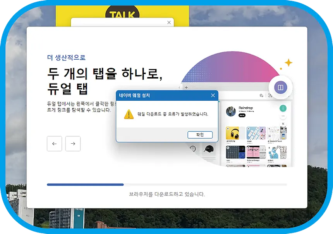The image size is (333, 234).
Task: Close the 네이버 웨일 설치 error dialog
Action: point(213,95)
